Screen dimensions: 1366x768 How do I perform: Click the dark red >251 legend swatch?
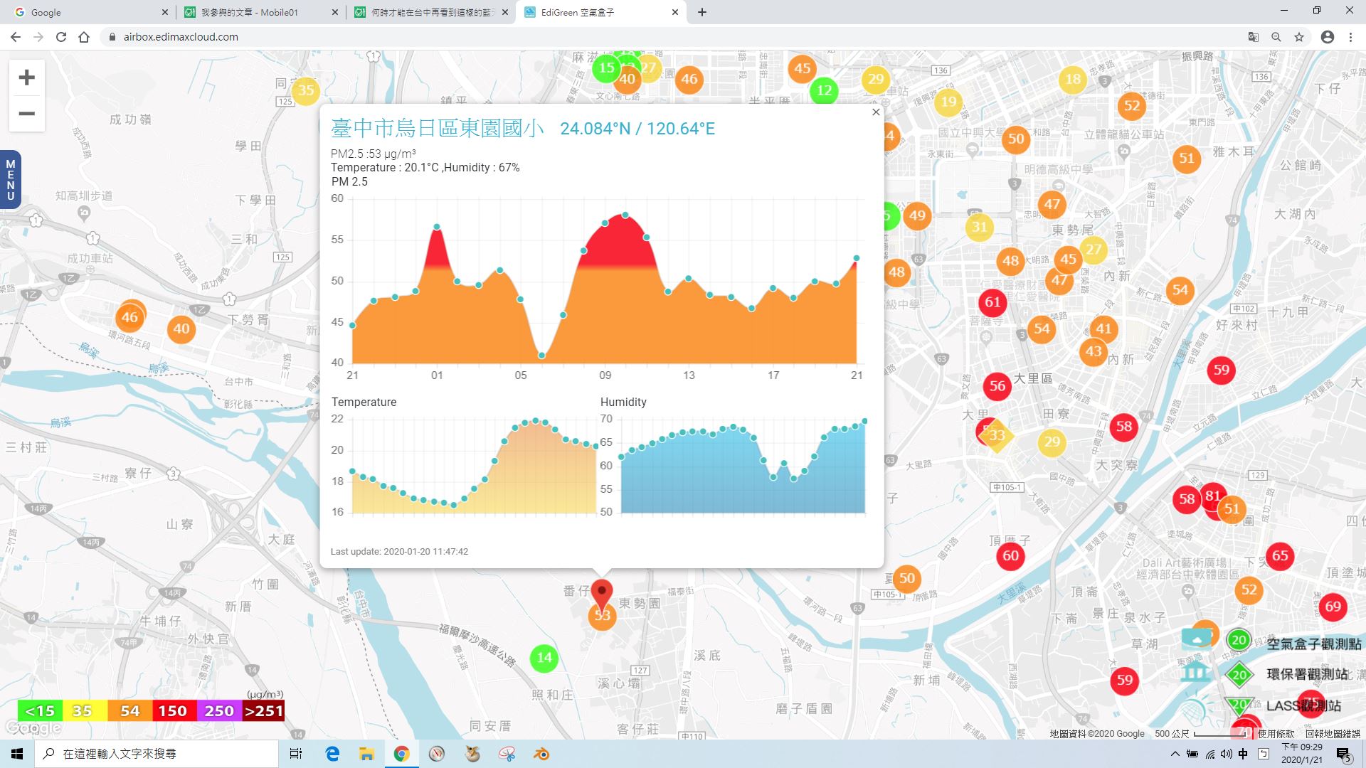coord(263,710)
